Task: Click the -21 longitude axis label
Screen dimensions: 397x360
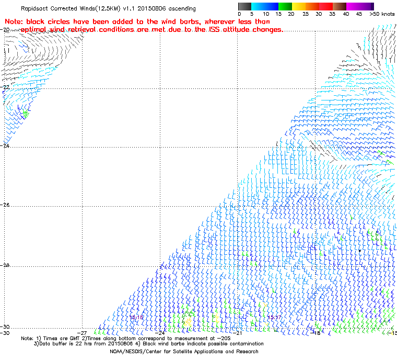Action: (x=237, y=333)
